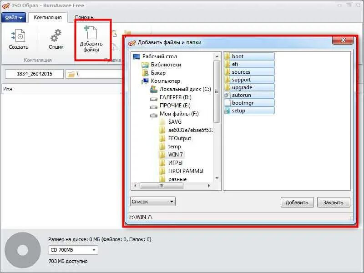Open the CD 700МБ disc size dropdown
Image resolution: width=364 pixels, height=273 pixels.
tap(73, 250)
